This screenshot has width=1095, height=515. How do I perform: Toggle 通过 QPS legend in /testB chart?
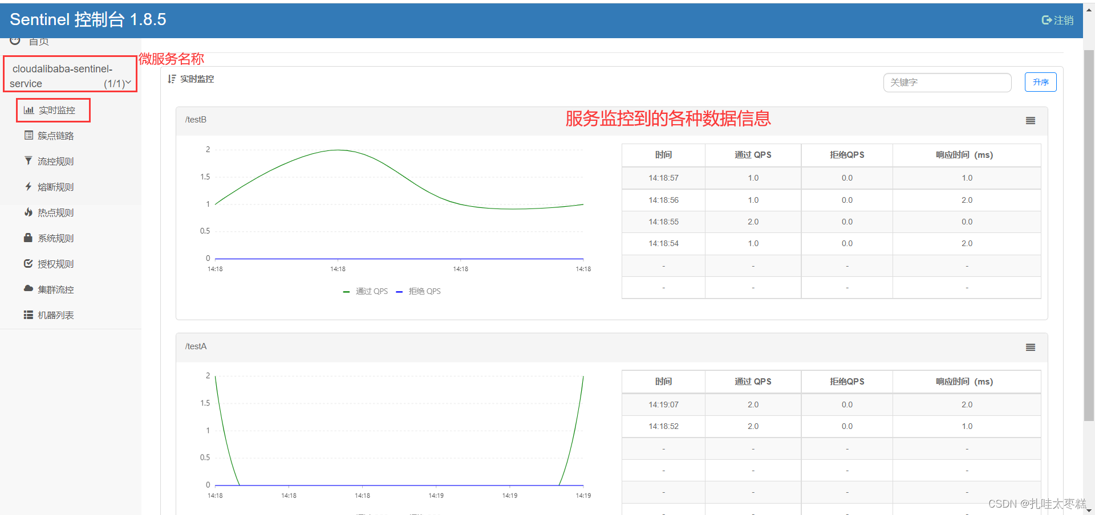(366, 291)
